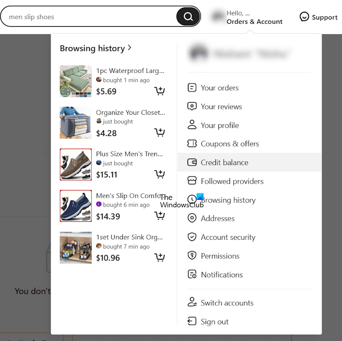This screenshot has height=341, width=342.
Task: Click the search field containing 'men slip shoes'
Action: pyautogui.click(x=88, y=17)
